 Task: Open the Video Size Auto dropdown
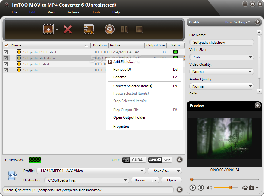[222, 57]
